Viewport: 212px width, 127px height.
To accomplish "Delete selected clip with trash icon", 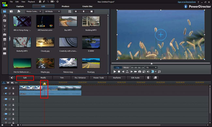I will coord(148,78).
